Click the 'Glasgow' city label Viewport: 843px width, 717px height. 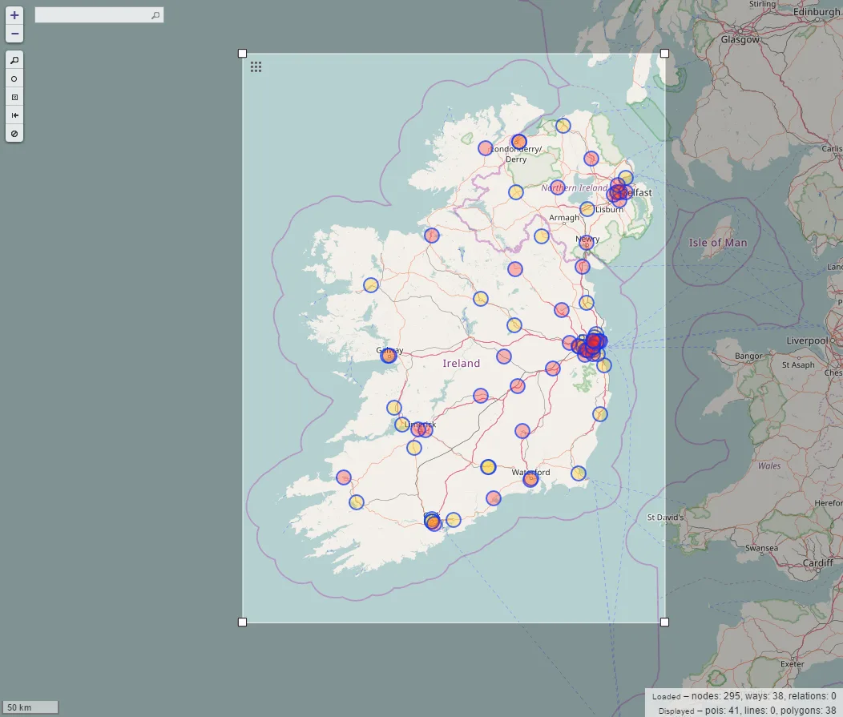(x=740, y=39)
